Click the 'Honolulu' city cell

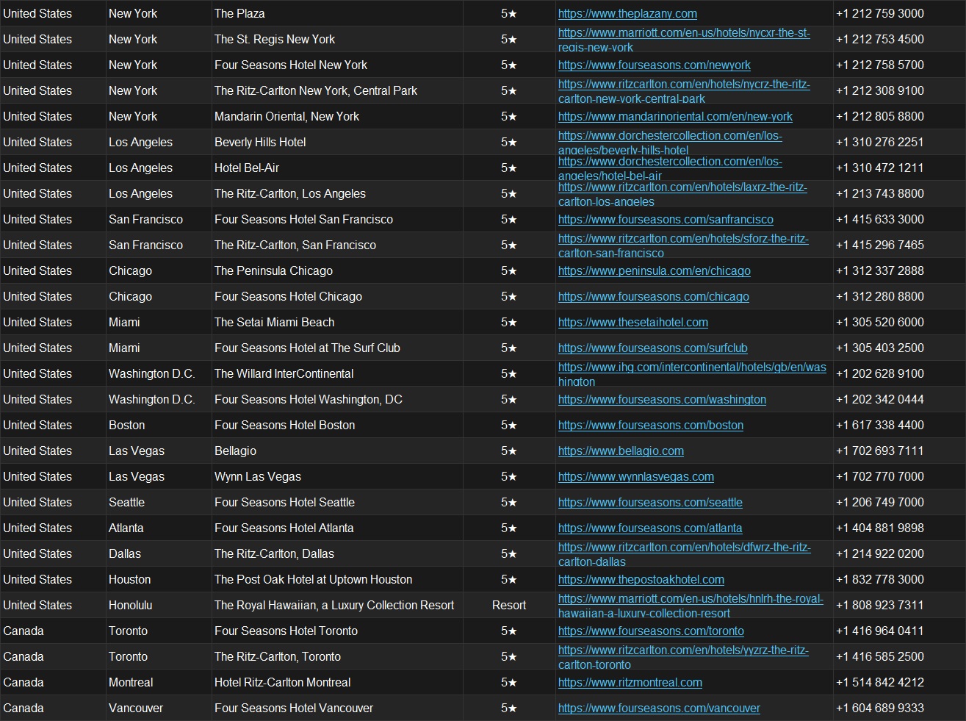point(159,605)
